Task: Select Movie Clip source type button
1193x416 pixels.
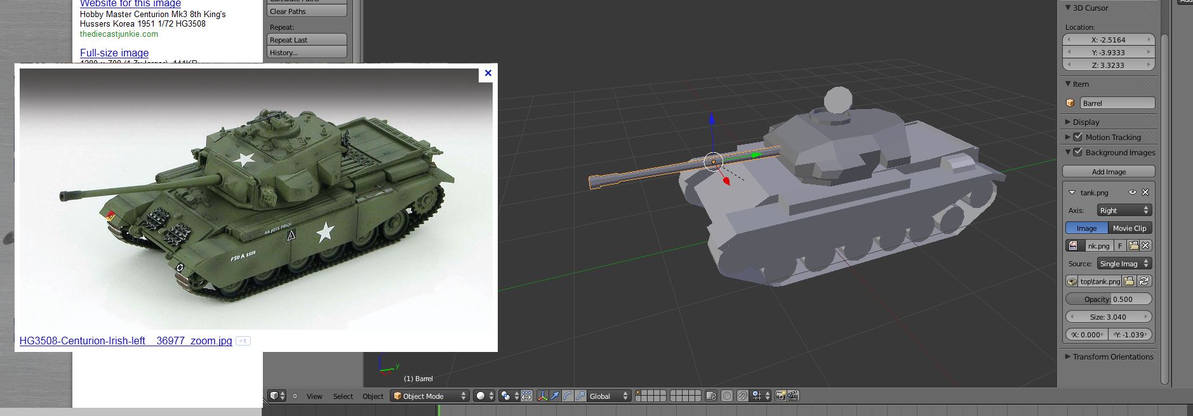Action: [x=1130, y=228]
